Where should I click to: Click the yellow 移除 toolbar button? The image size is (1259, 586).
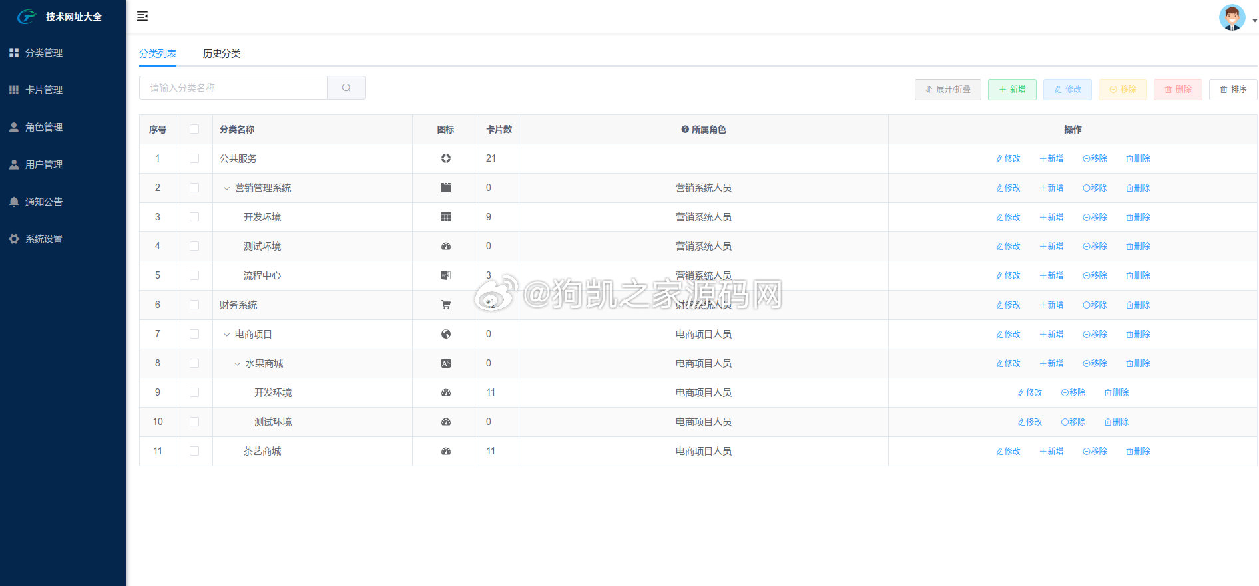[x=1123, y=89]
